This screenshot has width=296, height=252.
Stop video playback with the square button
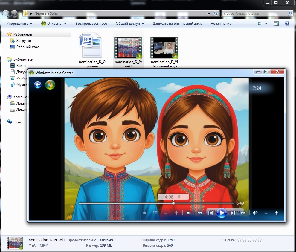[x=188, y=213]
